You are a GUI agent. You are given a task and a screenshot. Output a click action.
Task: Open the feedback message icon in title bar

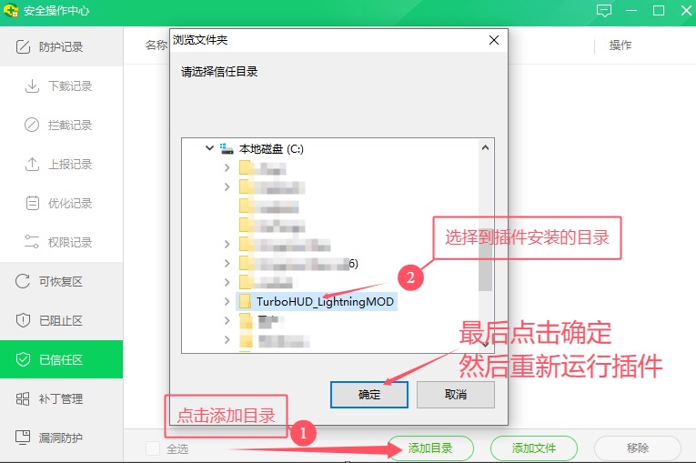pyautogui.click(x=604, y=11)
